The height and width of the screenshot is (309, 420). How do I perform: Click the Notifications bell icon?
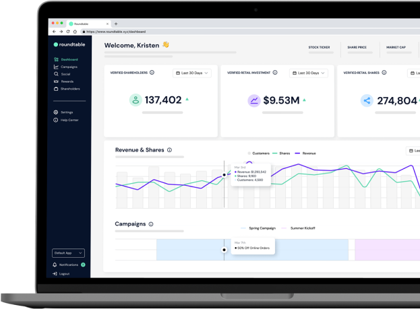coord(55,265)
